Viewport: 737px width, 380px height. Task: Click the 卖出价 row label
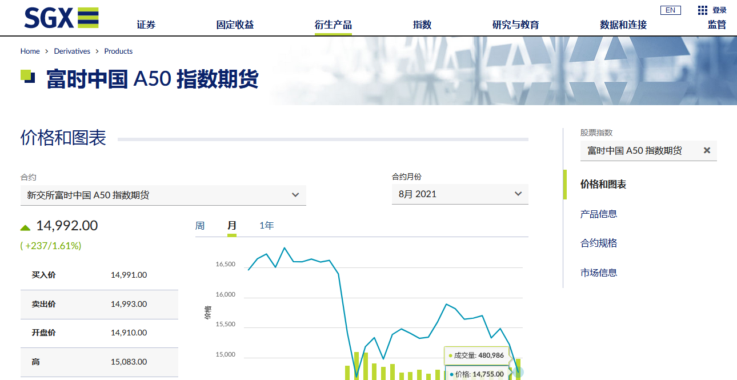coord(44,304)
